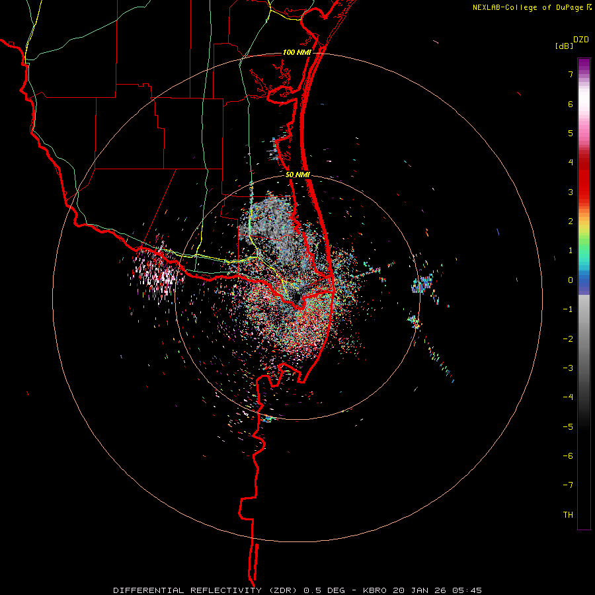This screenshot has height=595, width=595.
Task: Click the 1 value on color scale
Action: tap(571, 251)
